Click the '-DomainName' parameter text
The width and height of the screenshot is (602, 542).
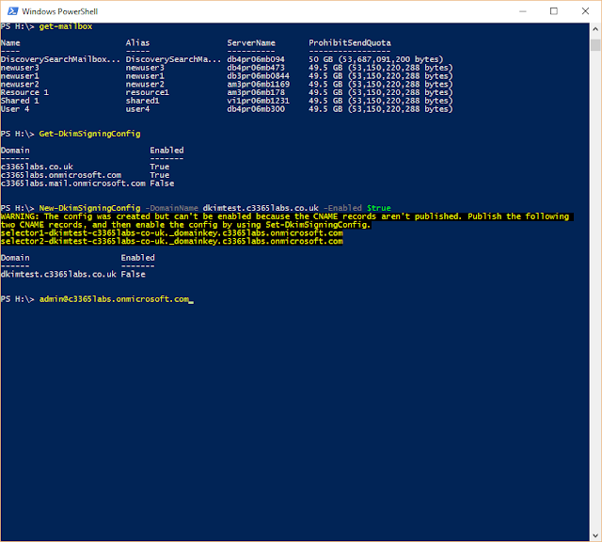[171, 208]
